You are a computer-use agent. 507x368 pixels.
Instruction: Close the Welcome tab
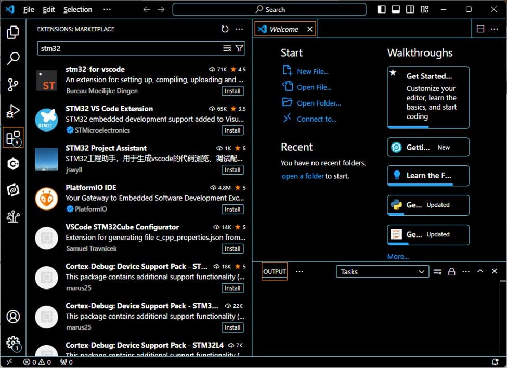pos(310,29)
